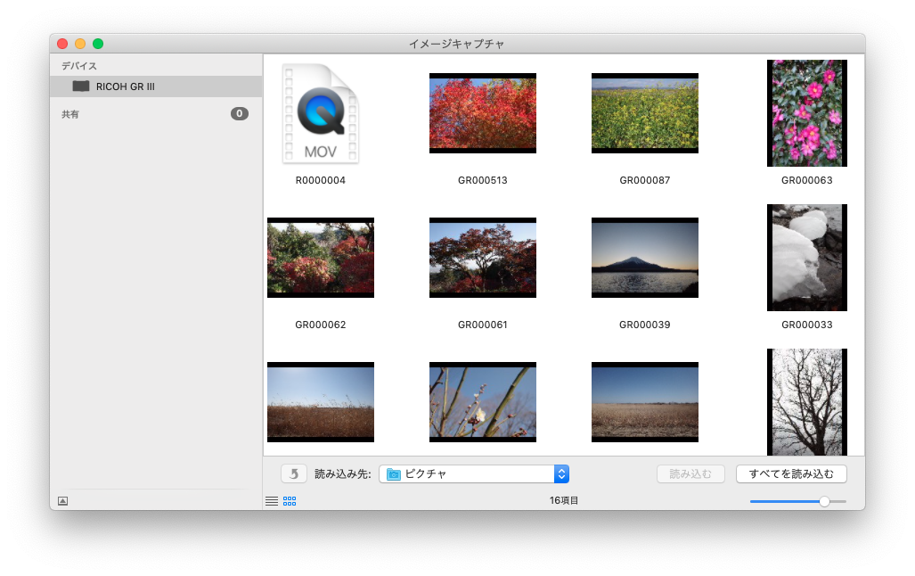This screenshot has height=576, width=915.
Task: Select the GR000087 yellow flower field thumbnail
Action: tap(645, 113)
